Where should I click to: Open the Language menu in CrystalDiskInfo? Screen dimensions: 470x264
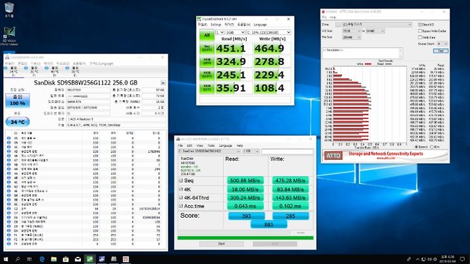coord(101,63)
